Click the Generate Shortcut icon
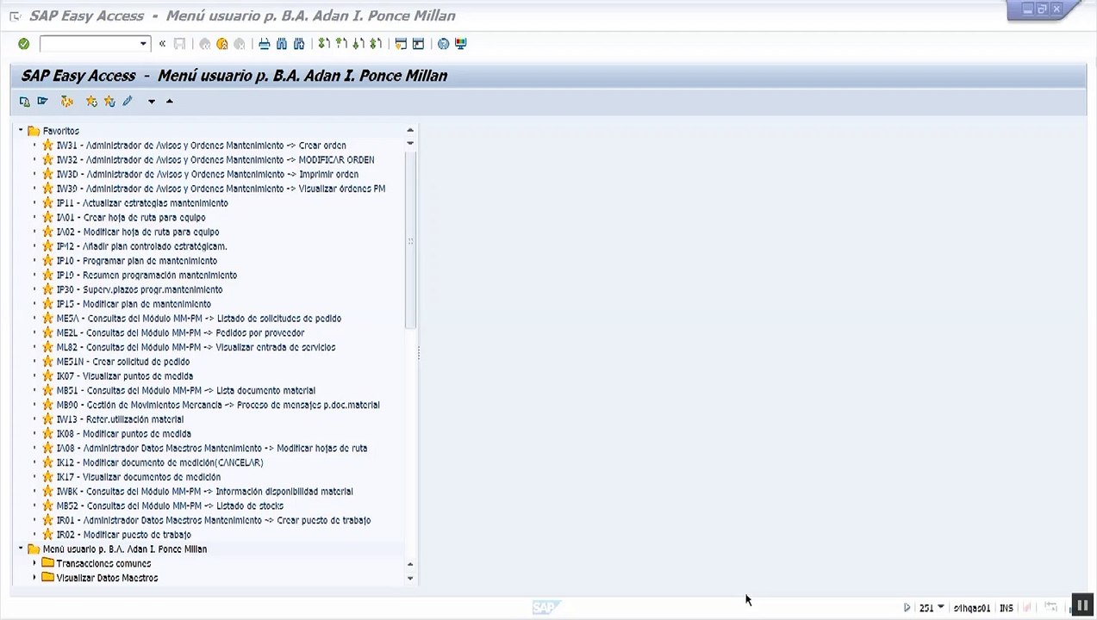The image size is (1097, 620). [x=418, y=44]
